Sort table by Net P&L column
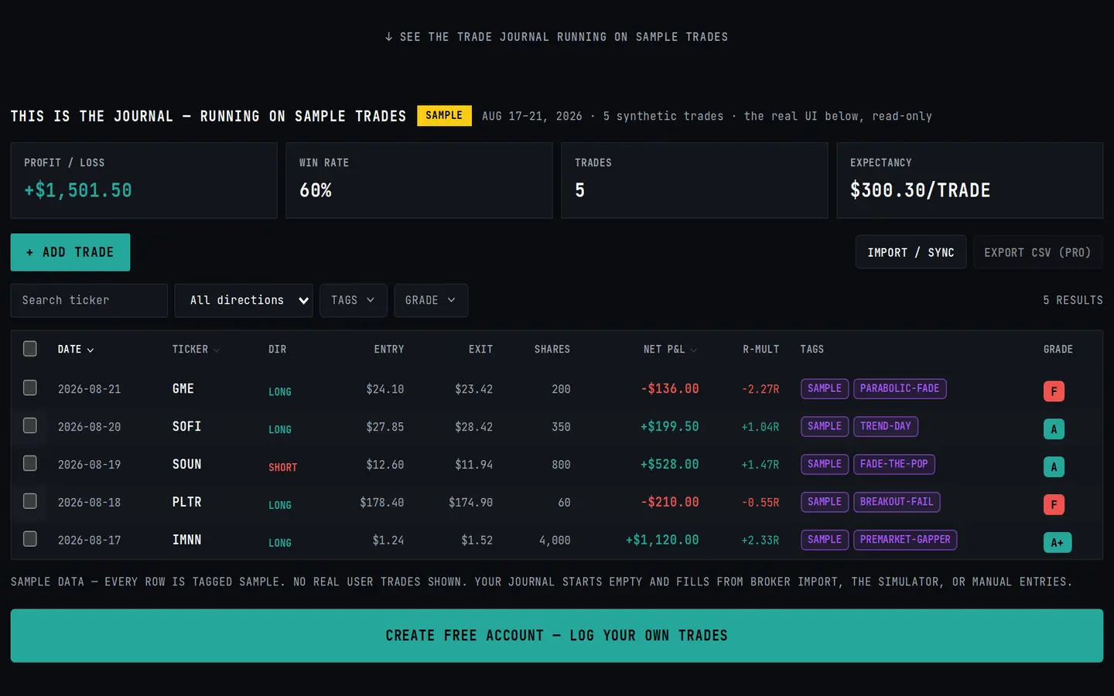Screen dimensions: 1114x696 click(x=670, y=350)
